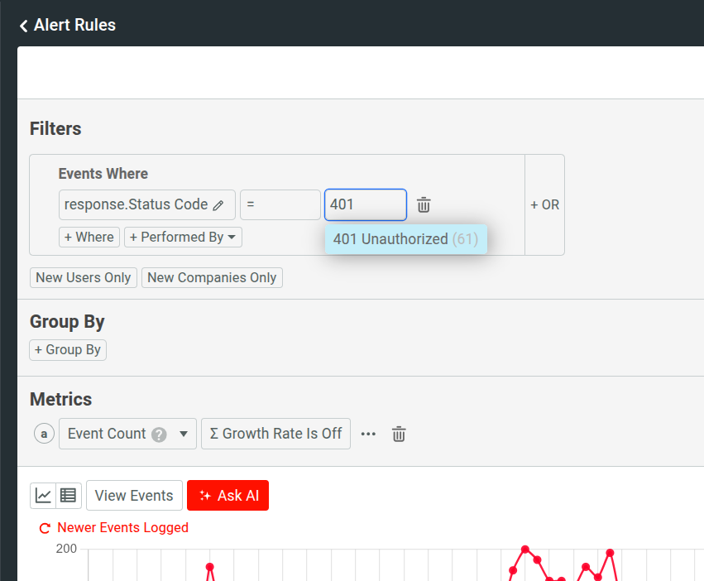Viewport: 704px width, 581px height.
Task: Click the refresh icon for Newer Events Logged
Action: [x=44, y=527]
